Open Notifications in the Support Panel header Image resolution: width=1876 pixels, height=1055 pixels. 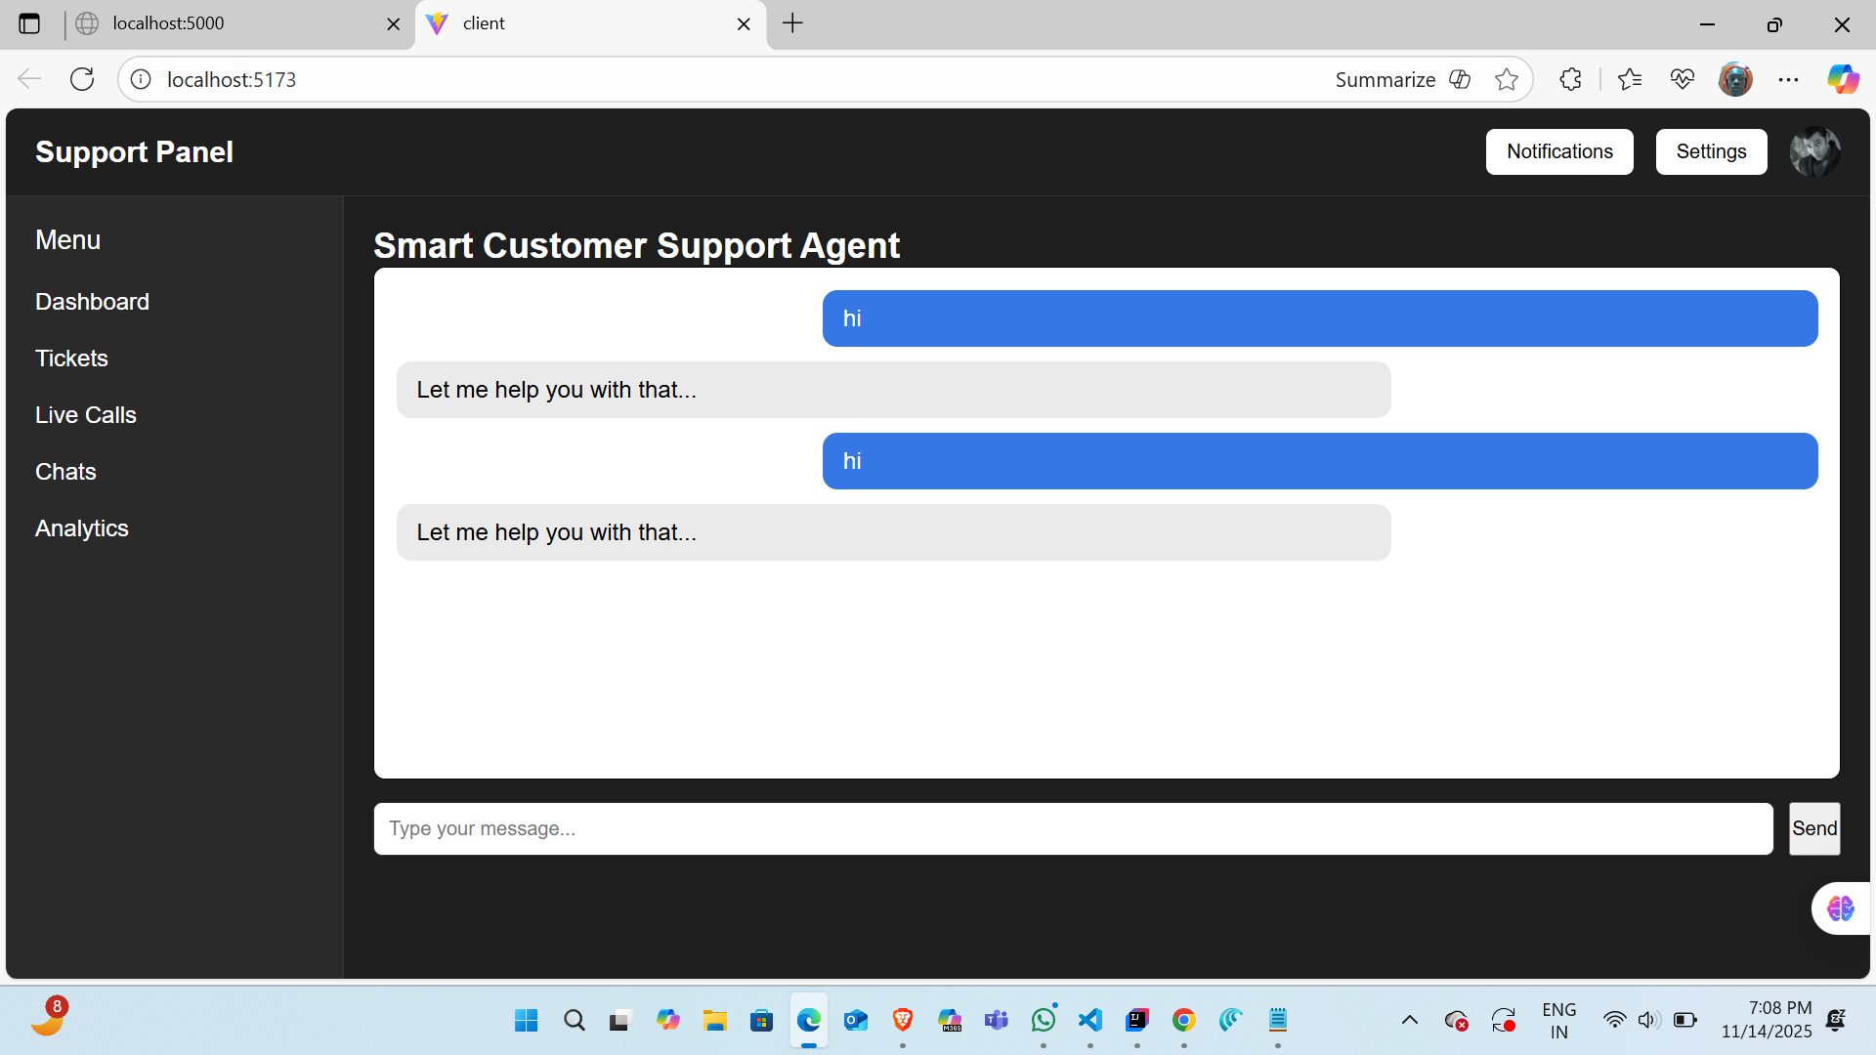(1558, 151)
